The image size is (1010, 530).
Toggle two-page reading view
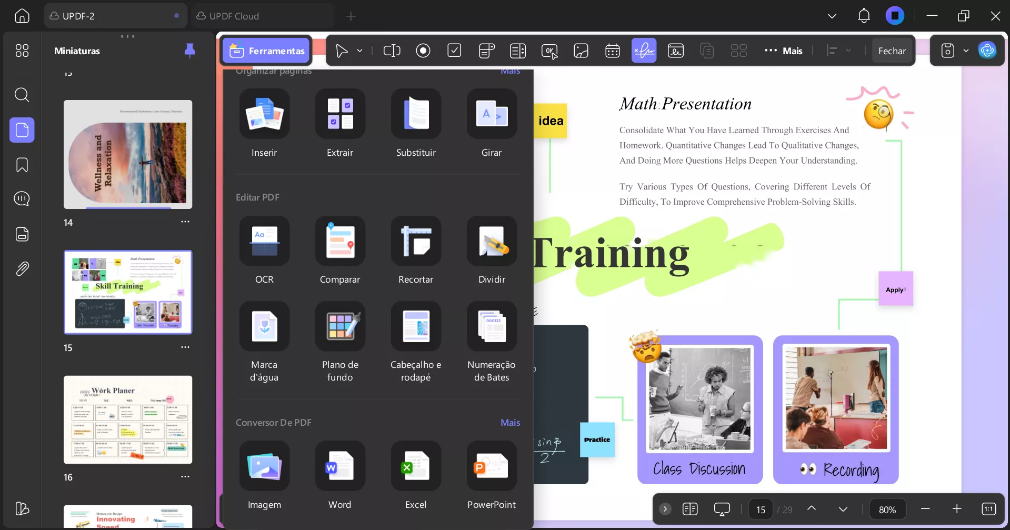coord(690,509)
